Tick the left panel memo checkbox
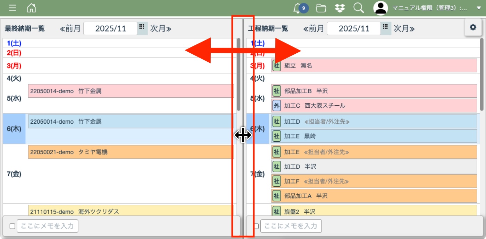486x239 pixels. (x=12, y=226)
